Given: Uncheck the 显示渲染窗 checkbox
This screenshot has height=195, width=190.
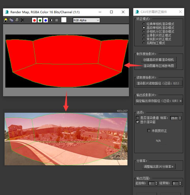Looking at the screenshot, I should click(138, 122).
